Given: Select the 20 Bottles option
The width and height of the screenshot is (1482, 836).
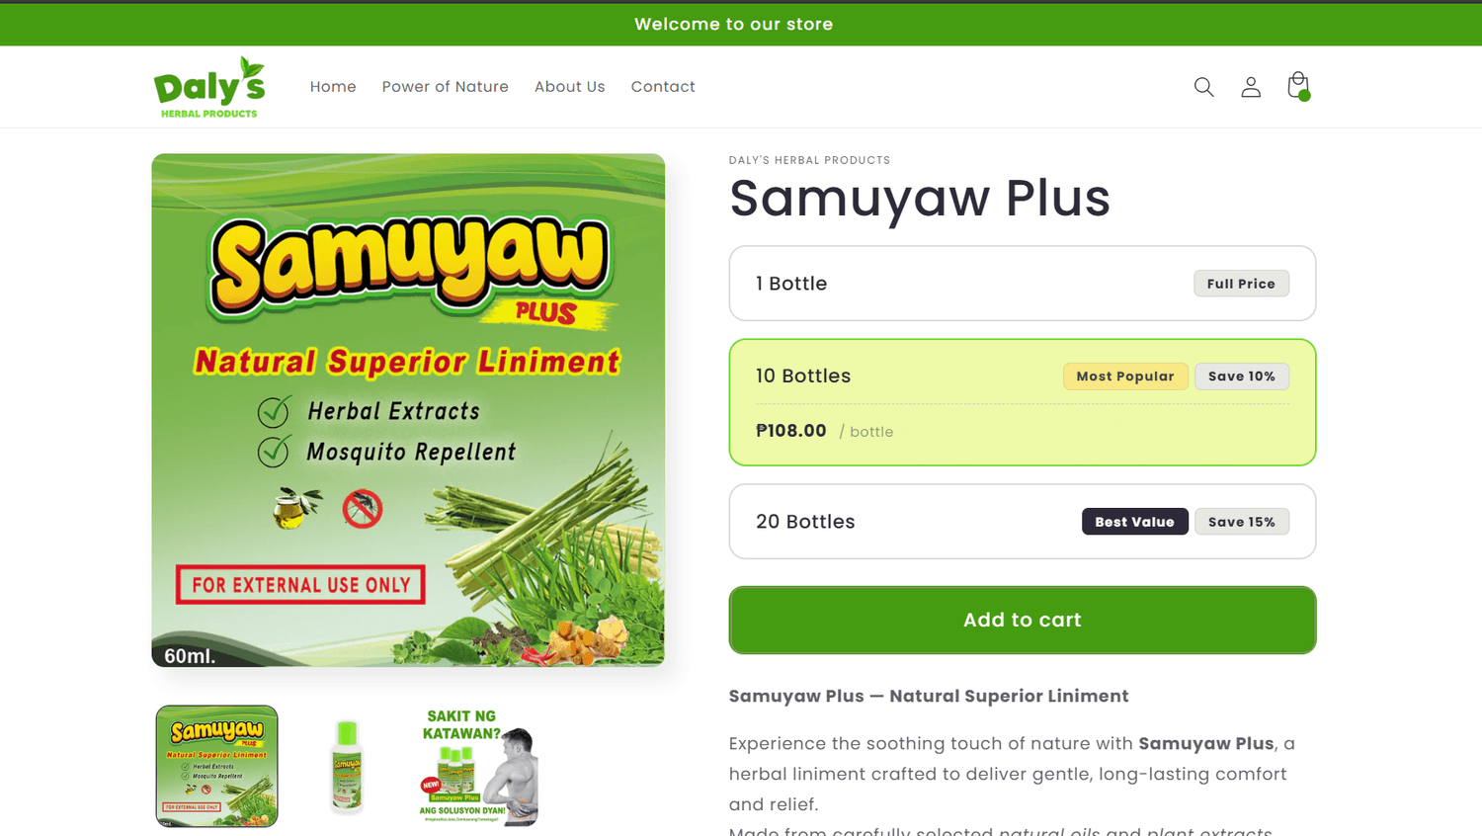Looking at the screenshot, I should tap(1023, 522).
